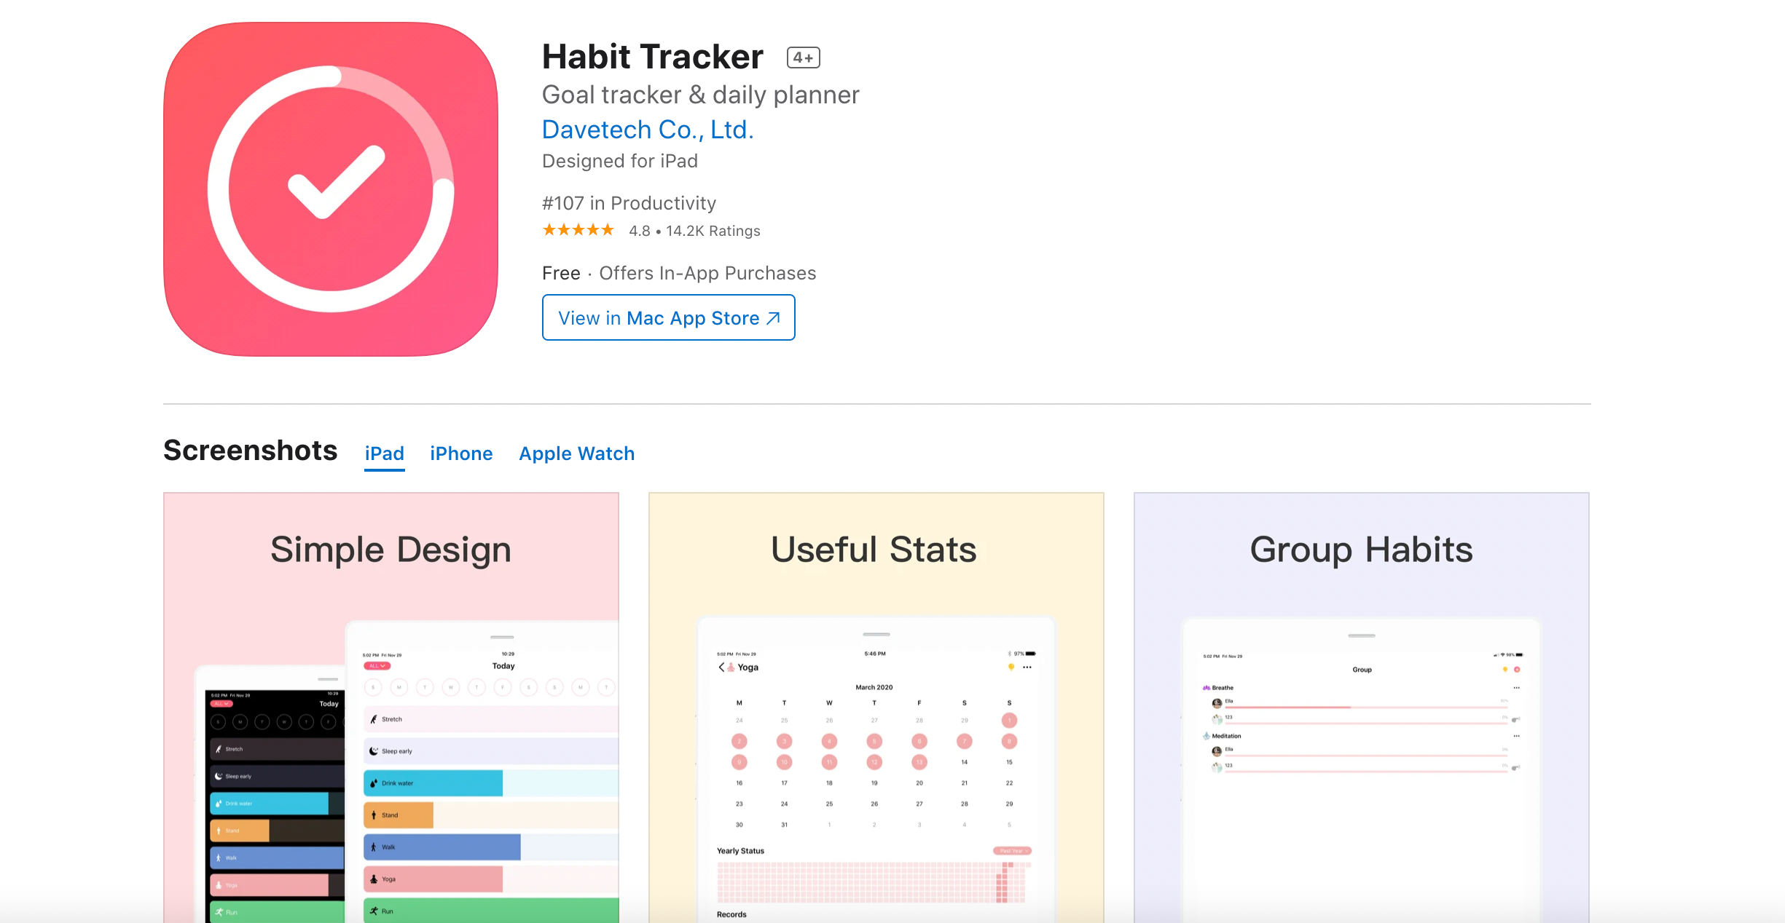Image resolution: width=1785 pixels, height=923 pixels.
Task: Open the Davetech Co., Ltd. developer link
Action: tap(647, 129)
